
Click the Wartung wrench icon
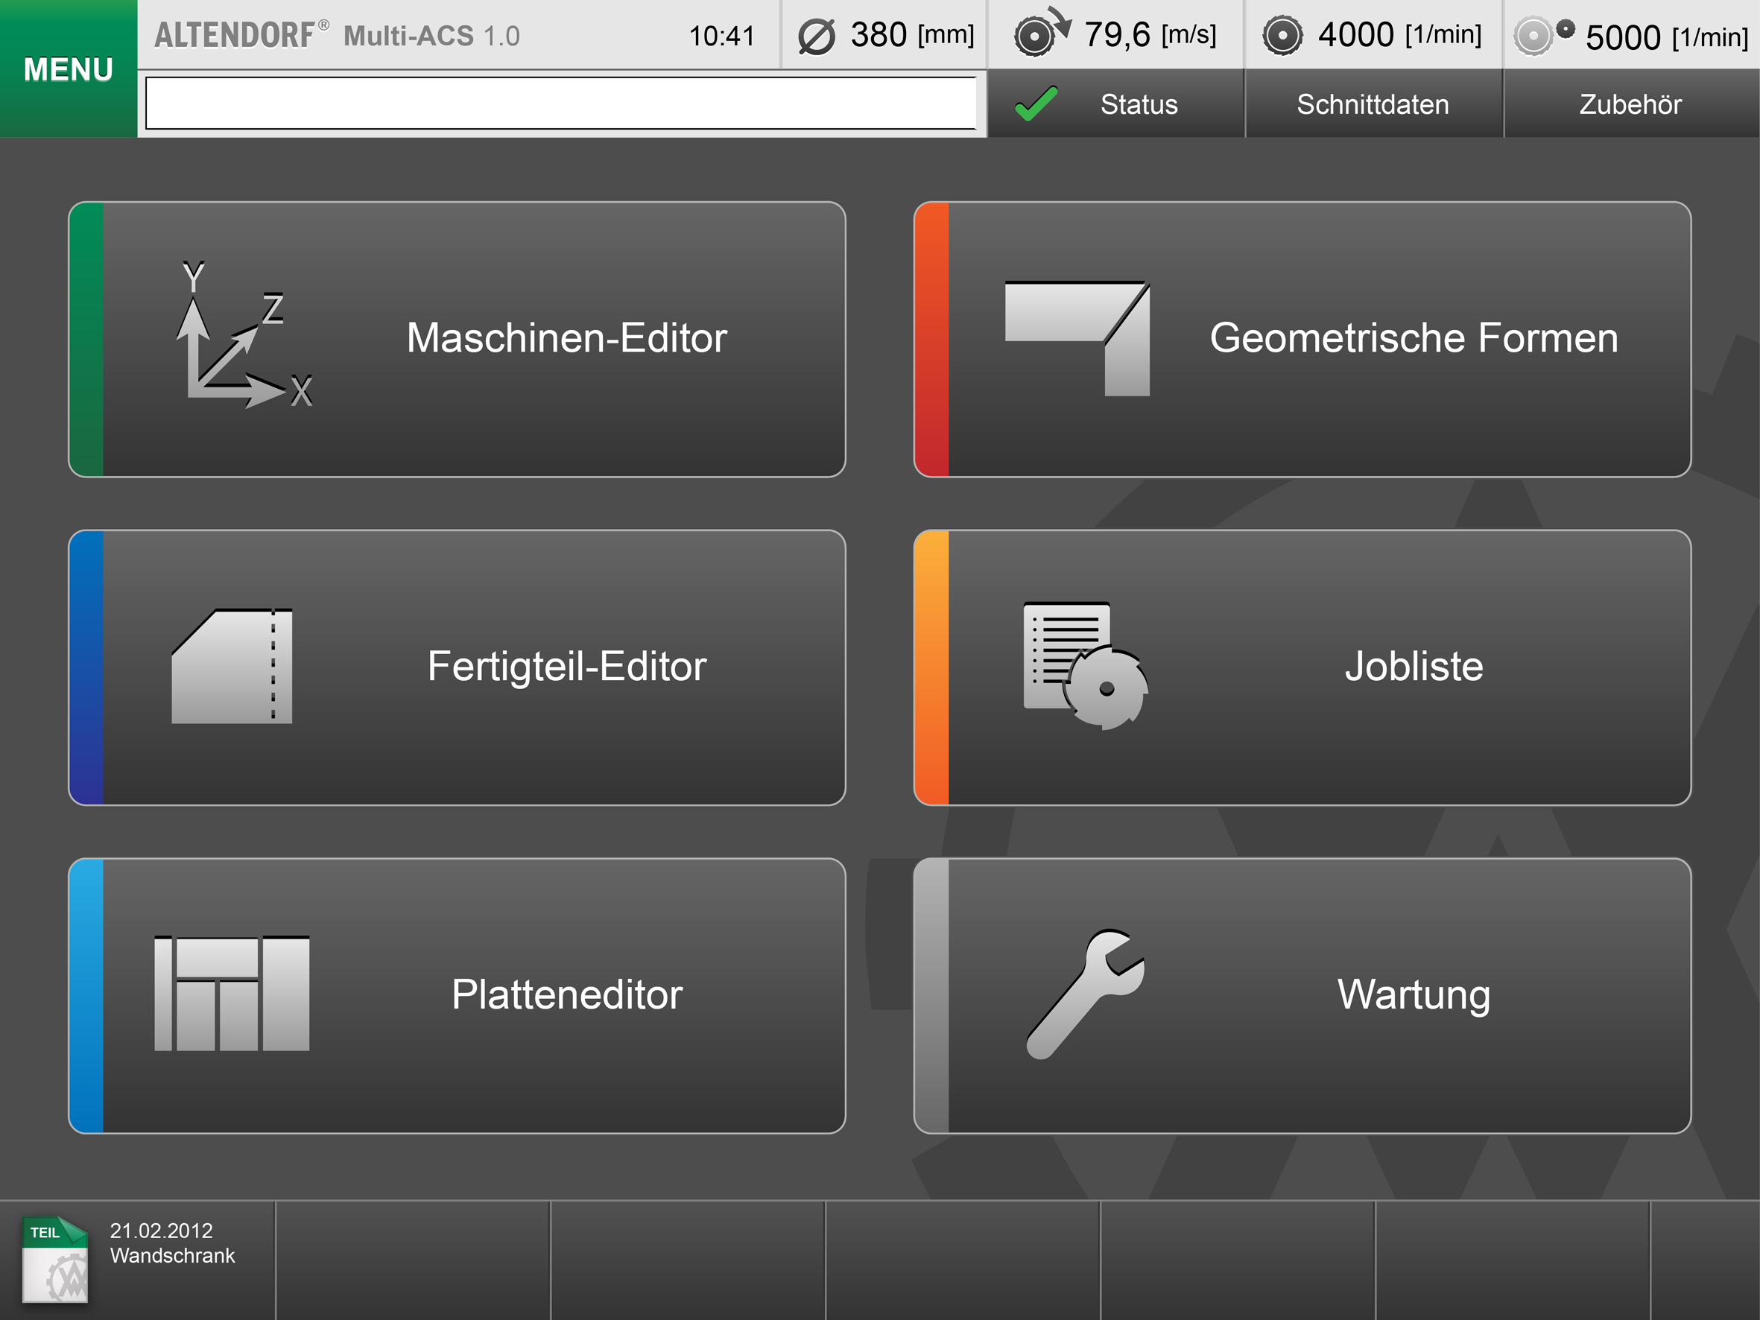click(1084, 994)
